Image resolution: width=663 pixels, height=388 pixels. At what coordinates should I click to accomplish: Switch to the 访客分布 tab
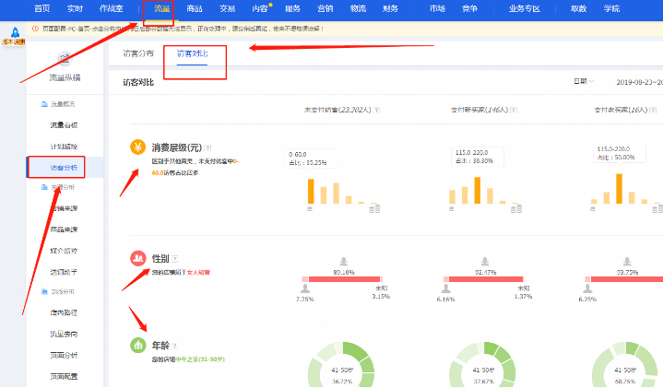pyautogui.click(x=138, y=53)
